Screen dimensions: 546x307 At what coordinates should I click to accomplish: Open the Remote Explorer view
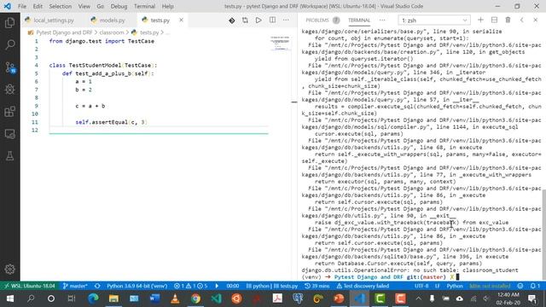click(9, 134)
